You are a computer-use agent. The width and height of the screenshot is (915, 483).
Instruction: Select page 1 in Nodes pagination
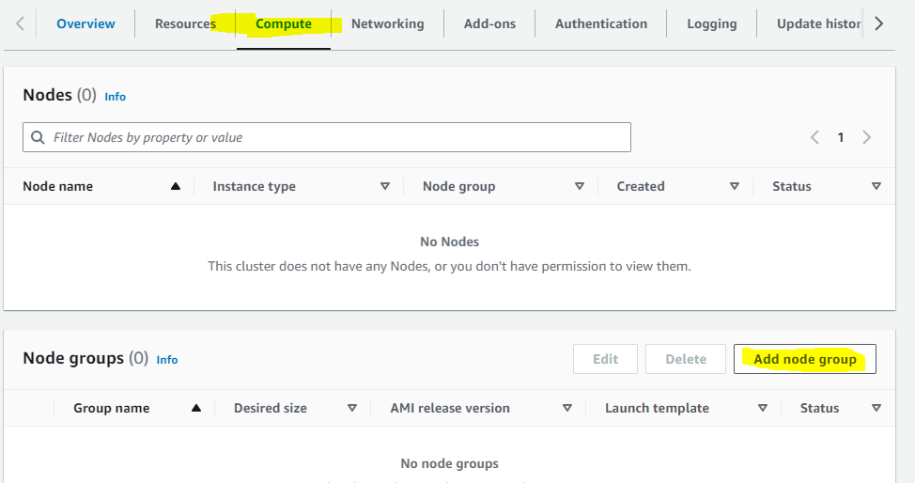pos(840,137)
